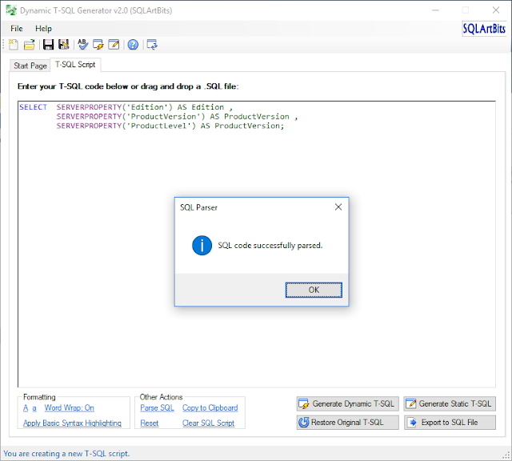Image resolution: width=512 pixels, height=461 pixels.
Task: Click the AB checkmark Parse SQL icon
Action: 82,45
